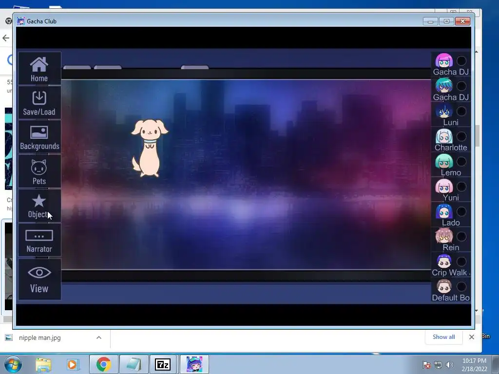Open the Pets menu

(x=39, y=171)
